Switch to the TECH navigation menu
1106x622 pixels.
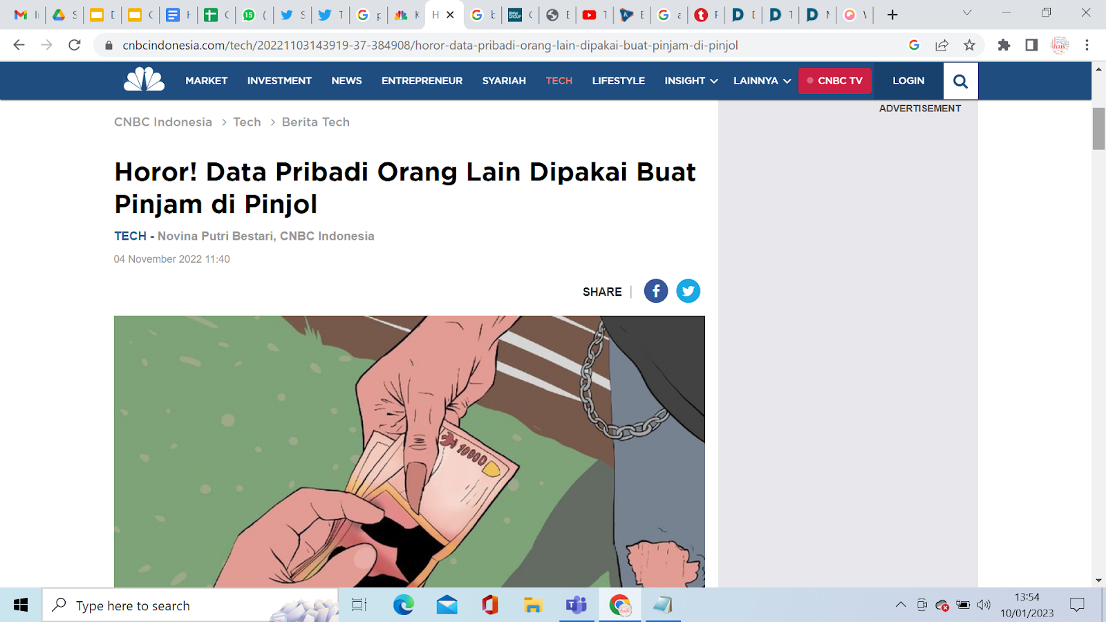coord(559,80)
